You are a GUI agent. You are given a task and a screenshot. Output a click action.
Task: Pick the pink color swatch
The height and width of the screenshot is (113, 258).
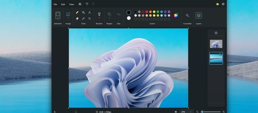click(147, 15)
